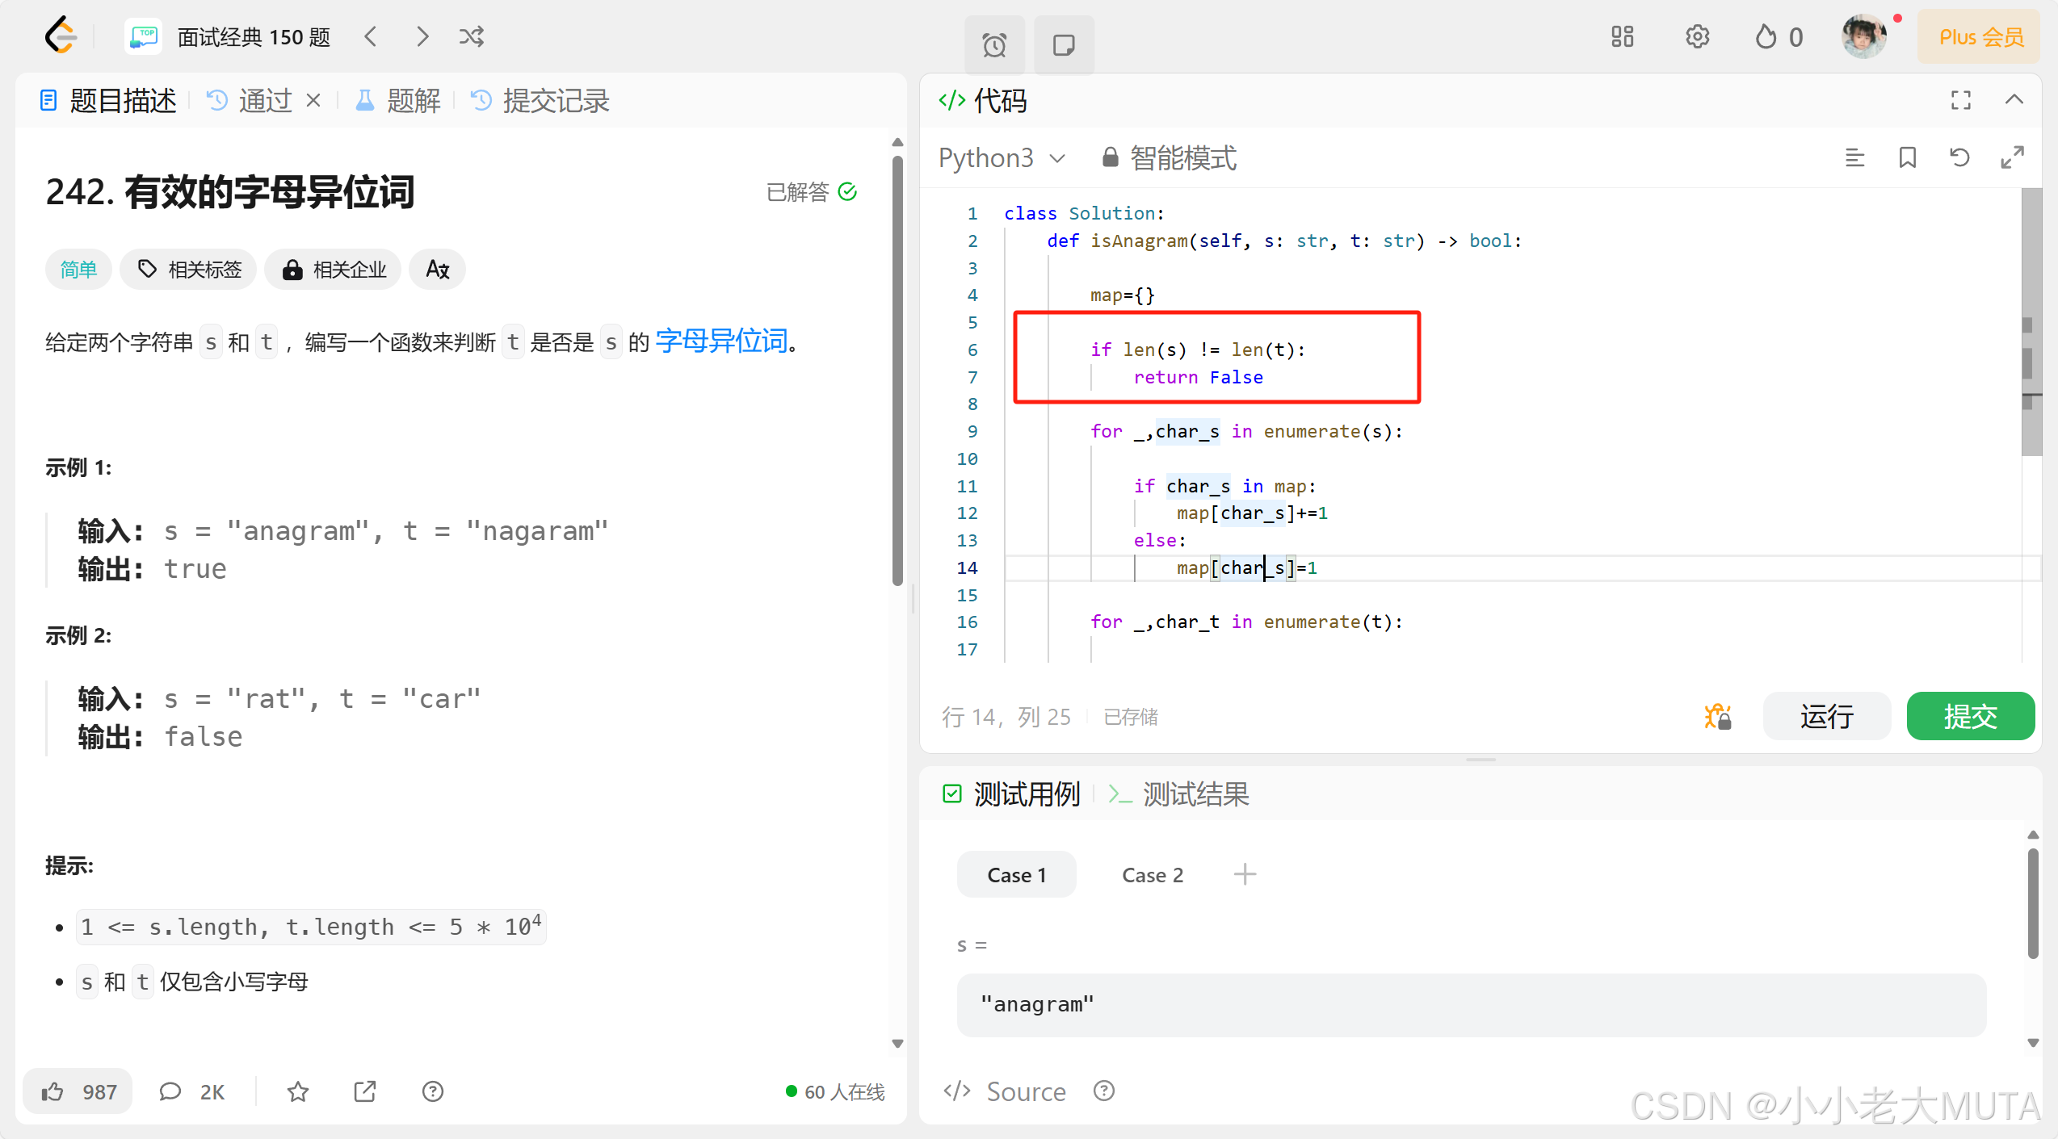
Task: Star this problem as favorite
Action: pyautogui.click(x=298, y=1091)
